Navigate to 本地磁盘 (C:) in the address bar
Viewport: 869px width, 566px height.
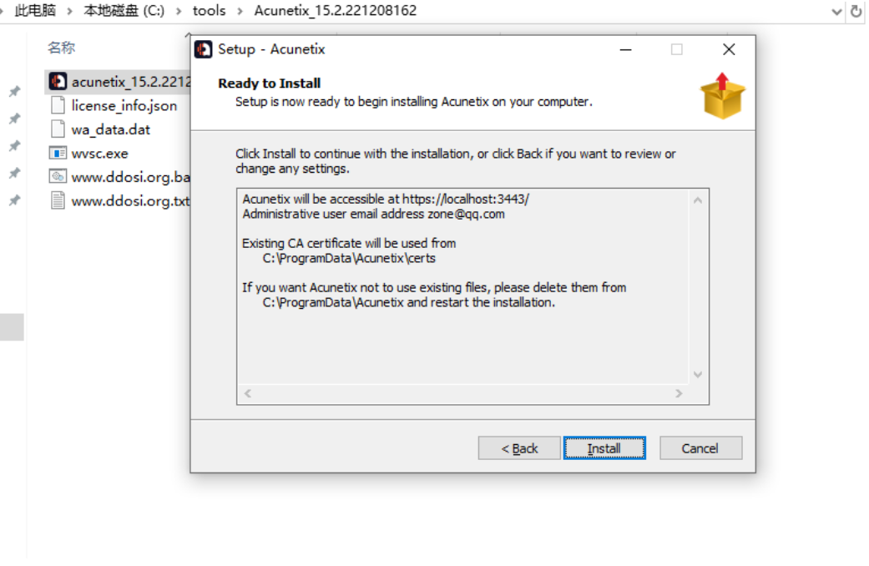(124, 11)
